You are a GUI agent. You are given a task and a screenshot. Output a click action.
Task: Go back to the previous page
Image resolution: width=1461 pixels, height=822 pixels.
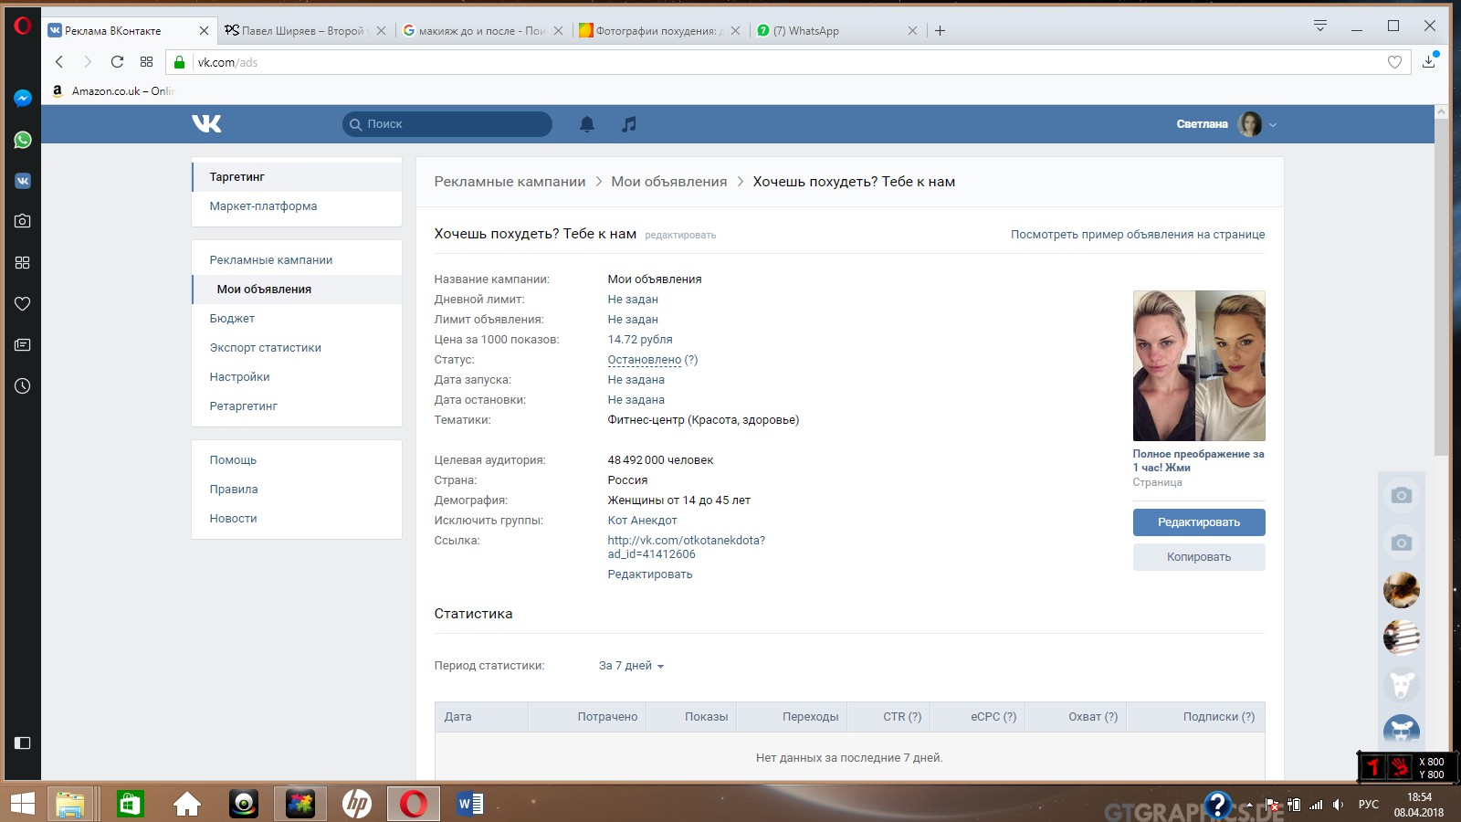click(x=59, y=62)
